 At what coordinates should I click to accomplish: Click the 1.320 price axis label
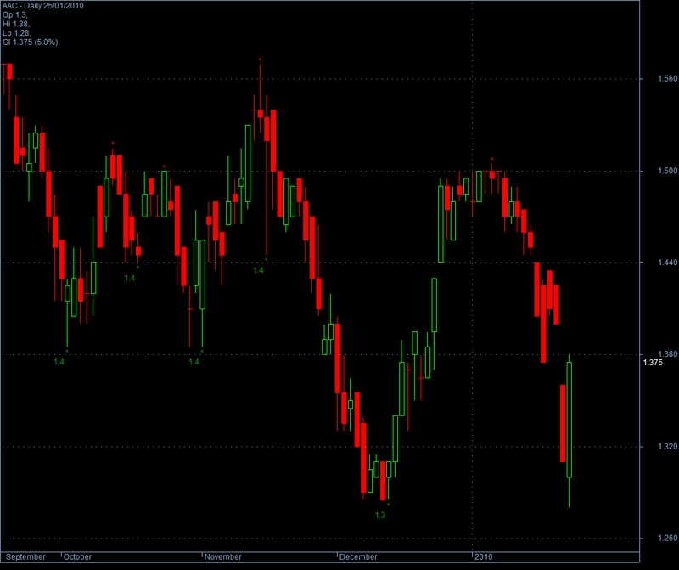(667, 446)
